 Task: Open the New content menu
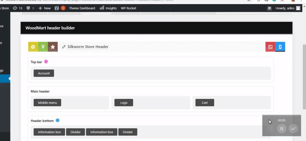pyautogui.click(x=45, y=8)
